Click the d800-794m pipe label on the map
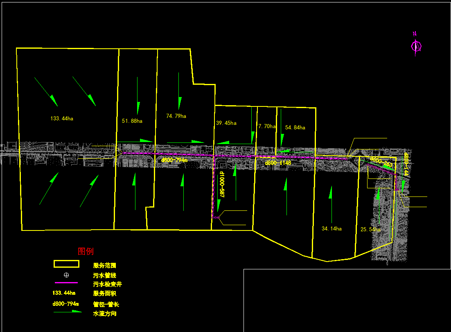Screen dimensions: 451x332 click(x=174, y=160)
